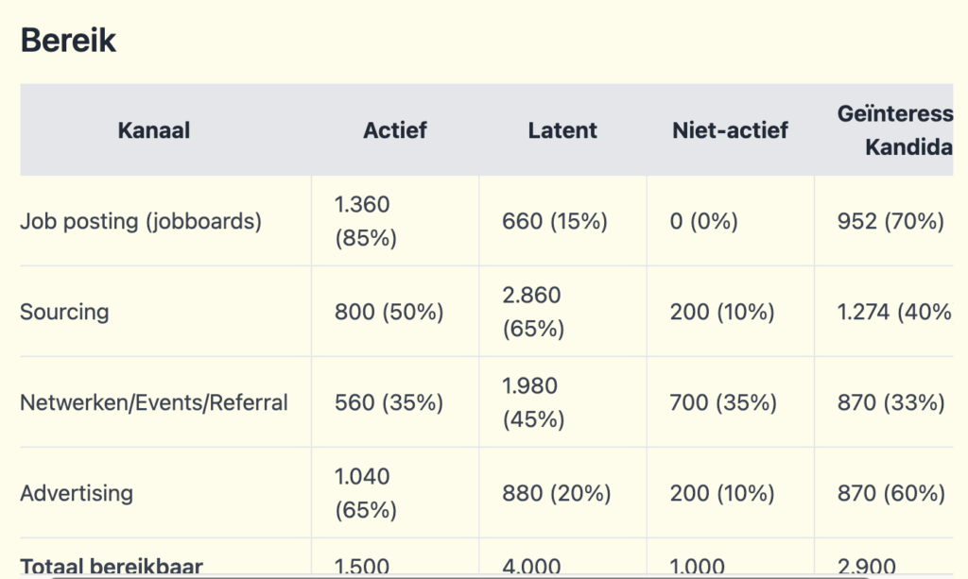Click the Bereik heading
The image size is (968, 579).
(x=68, y=41)
